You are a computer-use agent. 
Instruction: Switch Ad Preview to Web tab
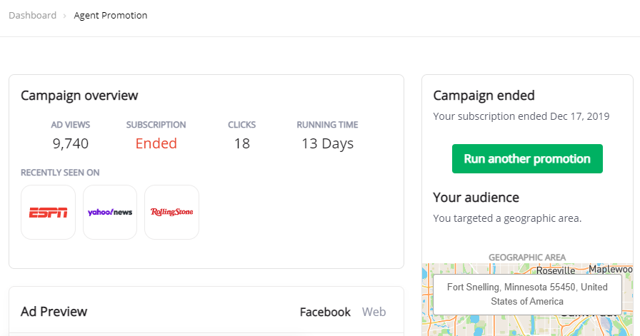(x=374, y=312)
